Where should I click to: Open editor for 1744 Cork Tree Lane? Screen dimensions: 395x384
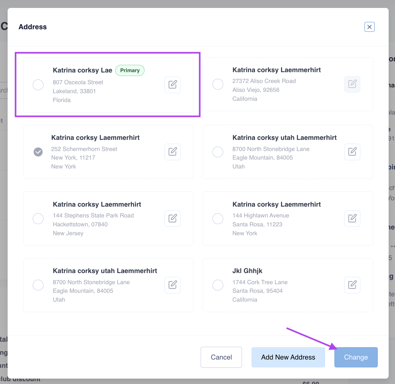click(x=352, y=285)
